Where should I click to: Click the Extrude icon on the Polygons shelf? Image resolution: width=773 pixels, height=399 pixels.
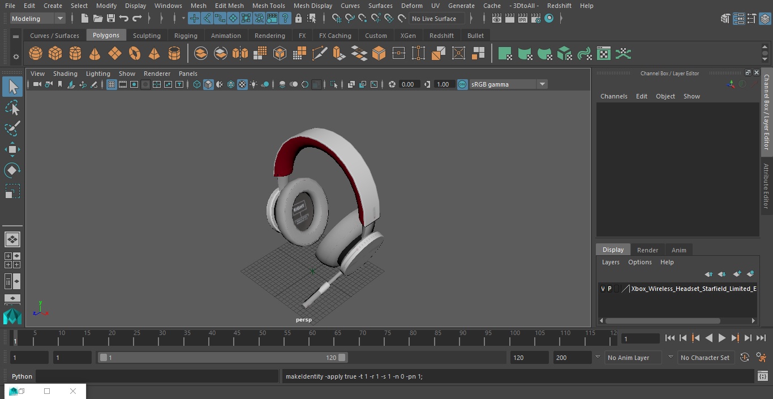tap(339, 54)
